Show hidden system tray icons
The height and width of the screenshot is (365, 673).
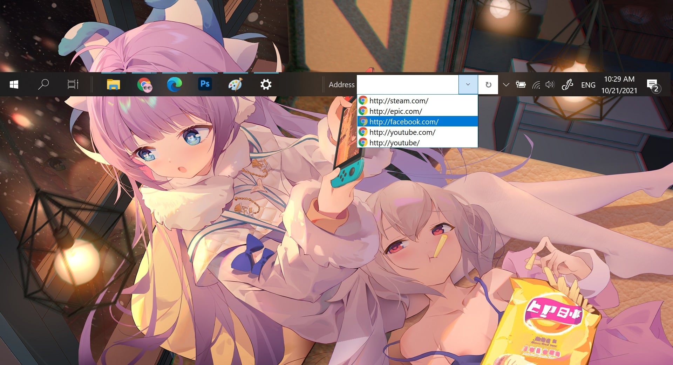coord(506,84)
